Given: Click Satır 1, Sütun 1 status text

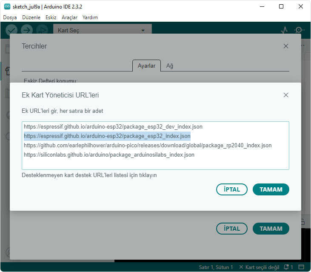Looking at the screenshot, I should pos(216,267).
